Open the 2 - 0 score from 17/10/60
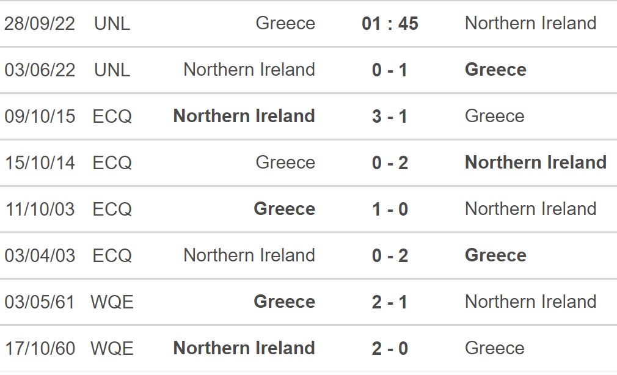 390,348
